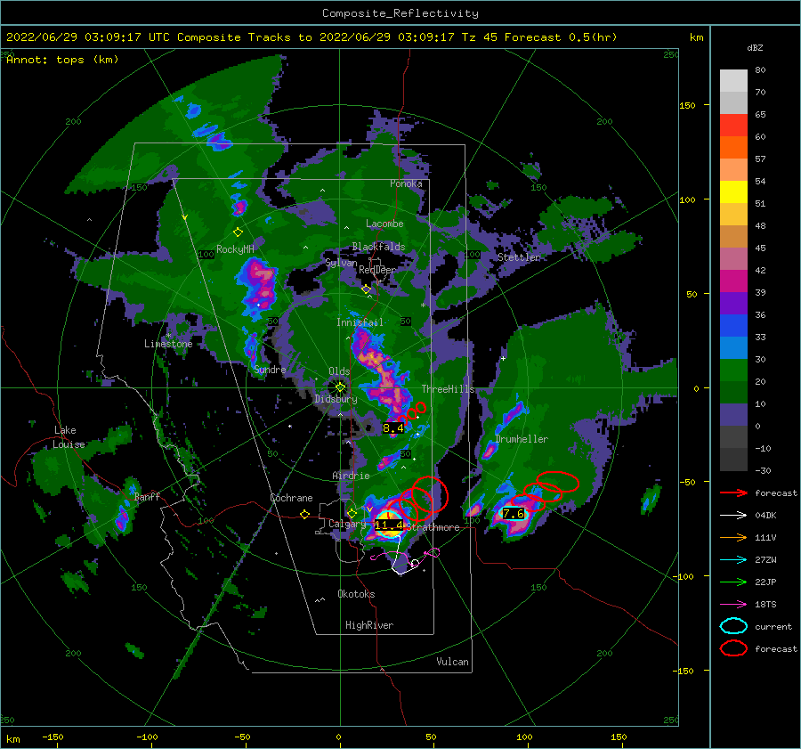
Task: Click the green 22JP track arrow icon
Action: (733, 582)
